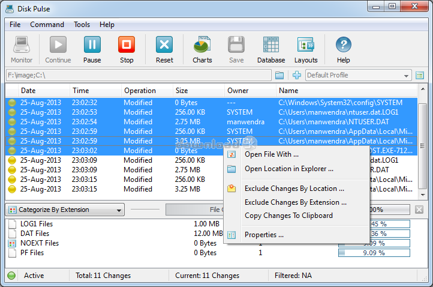Click the folder icon next to Open Location in Explorer

click(x=231, y=169)
